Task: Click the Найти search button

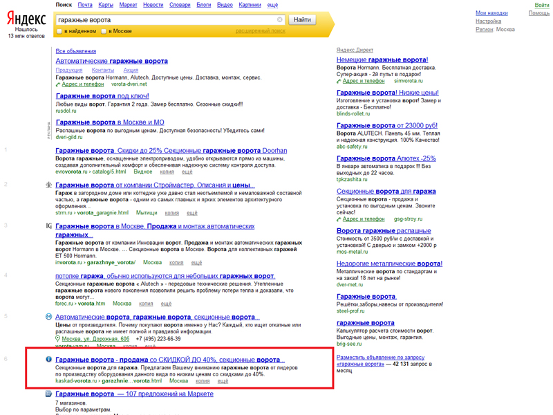Action: 302,20
